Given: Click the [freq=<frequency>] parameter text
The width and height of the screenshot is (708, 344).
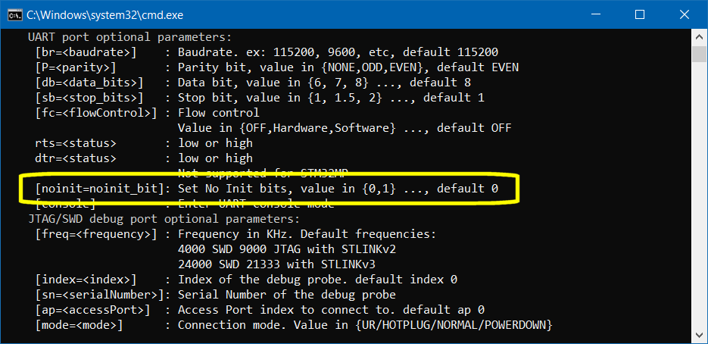Looking at the screenshot, I should coord(92,234).
